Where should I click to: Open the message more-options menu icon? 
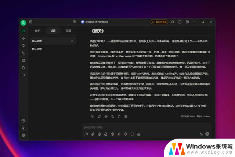click(126, 117)
